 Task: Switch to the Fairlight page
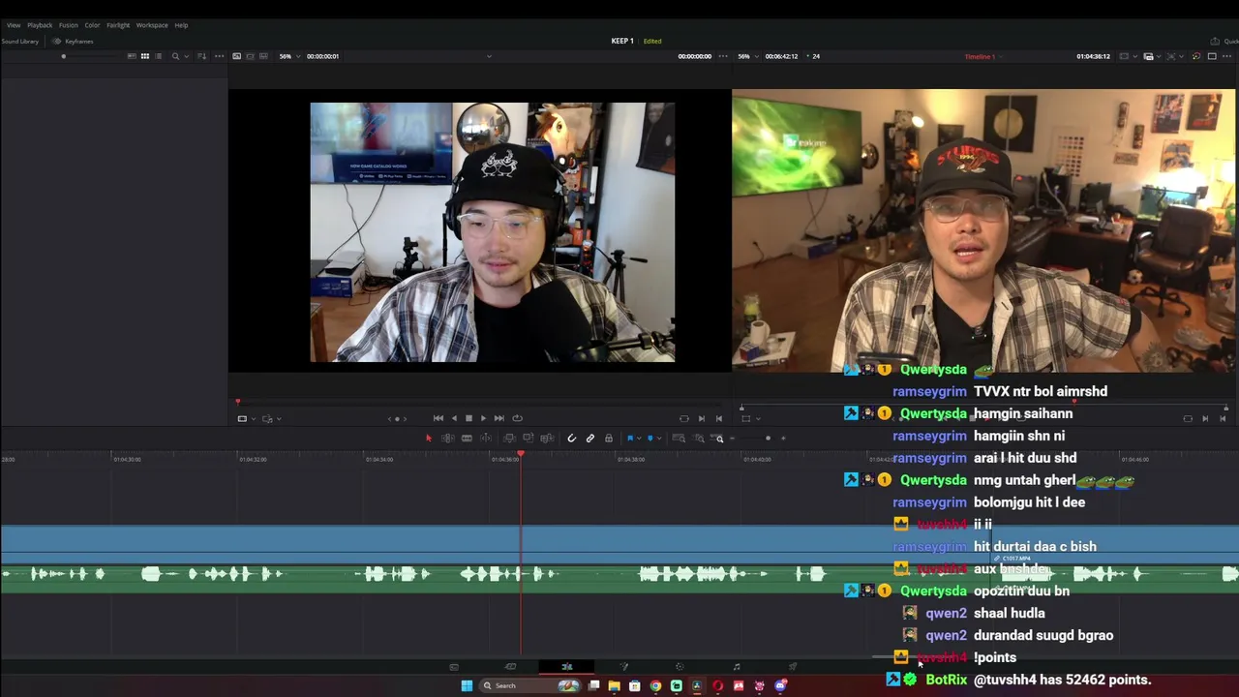point(737,667)
